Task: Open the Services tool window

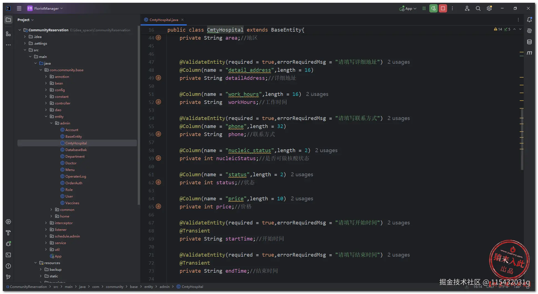Action: pos(8,222)
